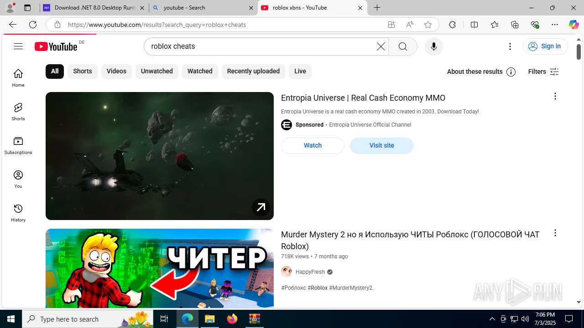
Task: Select the Watched filter chip
Action: tap(200, 71)
